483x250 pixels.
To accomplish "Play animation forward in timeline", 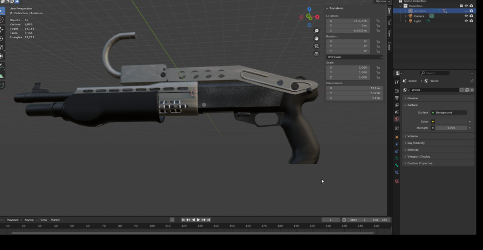I will pos(199,220).
